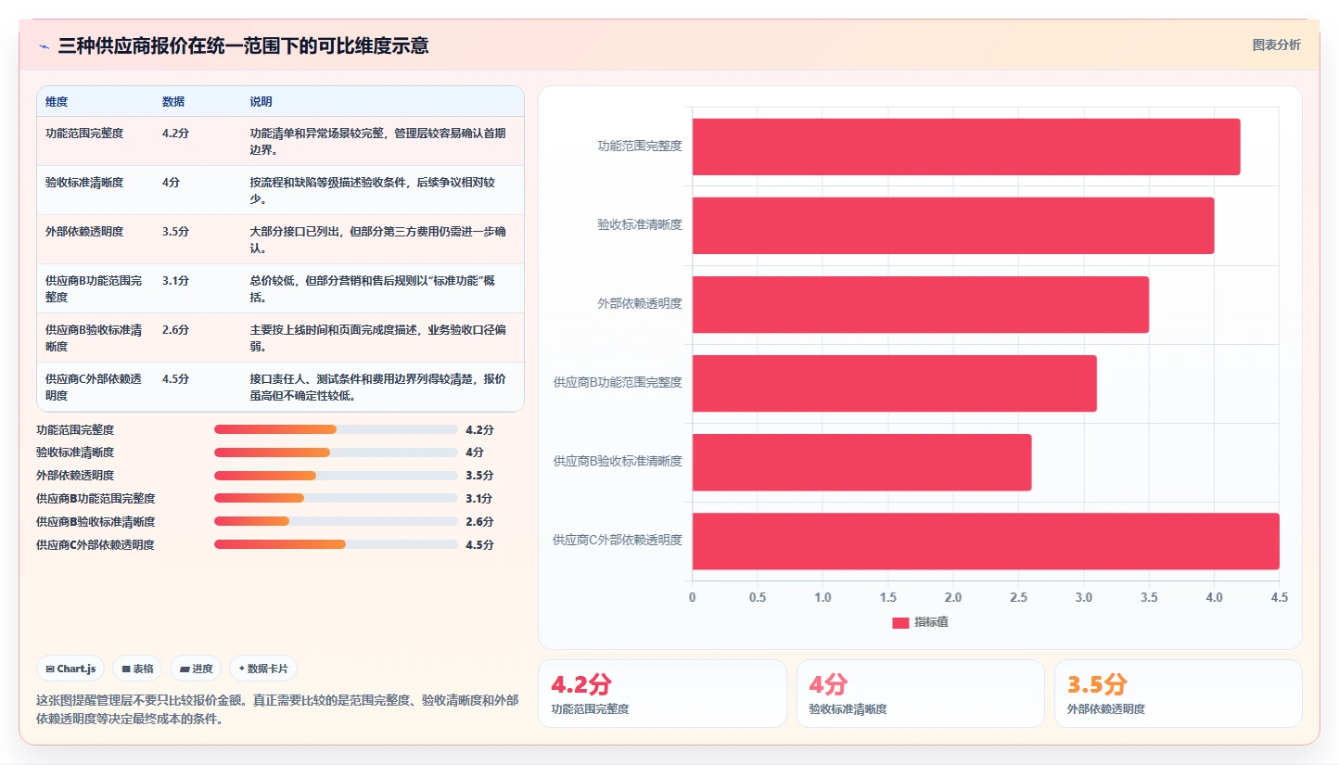Click the 维度 table column header

(x=57, y=101)
